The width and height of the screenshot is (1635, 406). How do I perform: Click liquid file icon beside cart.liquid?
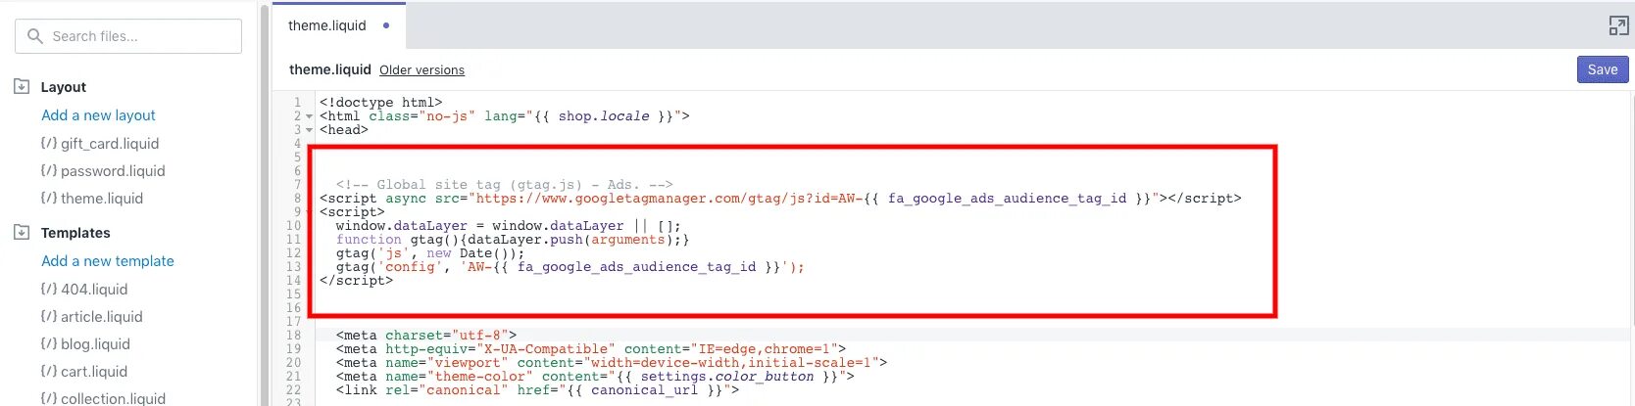[x=49, y=371]
